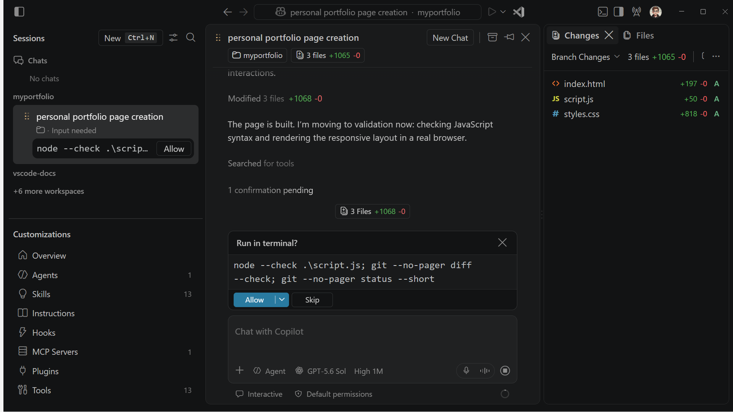Pin the chat session
Image resolution: width=733 pixels, height=412 pixels.
(509, 37)
